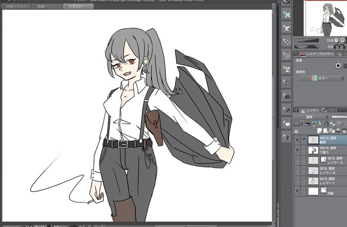Open monochrome pattern material folder (checker icon)

(287, 55)
